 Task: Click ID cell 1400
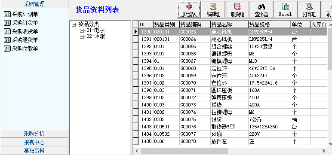pos(146,105)
